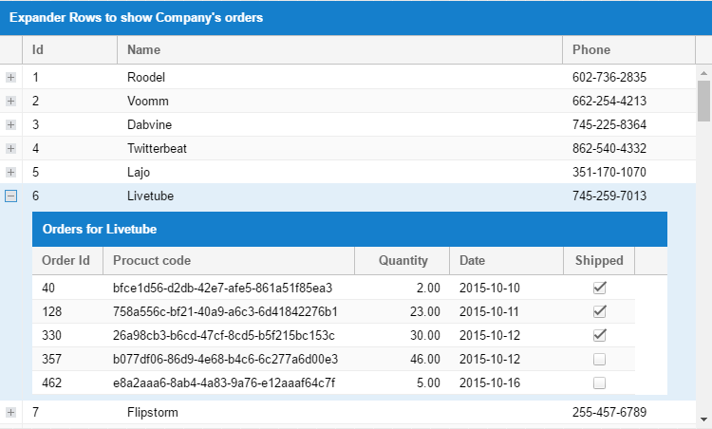The height and width of the screenshot is (429, 712).
Task: Select order Id 40 cell
Action: 67,288
